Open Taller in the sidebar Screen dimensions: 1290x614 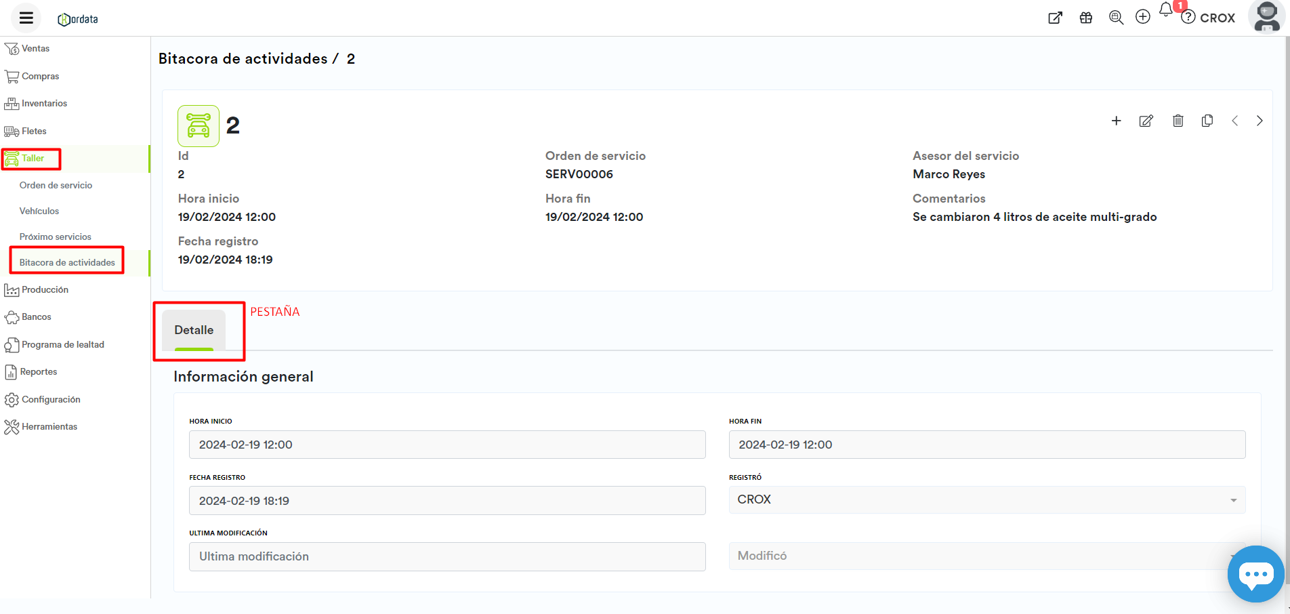click(x=33, y=159)
